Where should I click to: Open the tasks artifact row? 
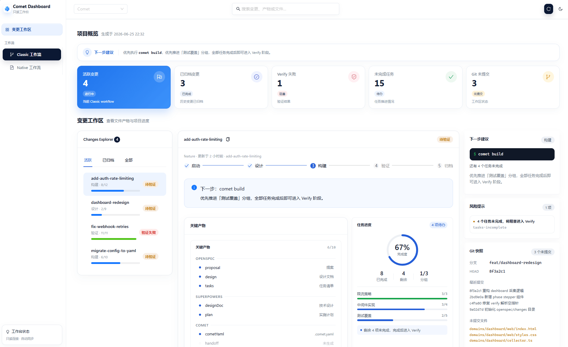click(266, 286)
